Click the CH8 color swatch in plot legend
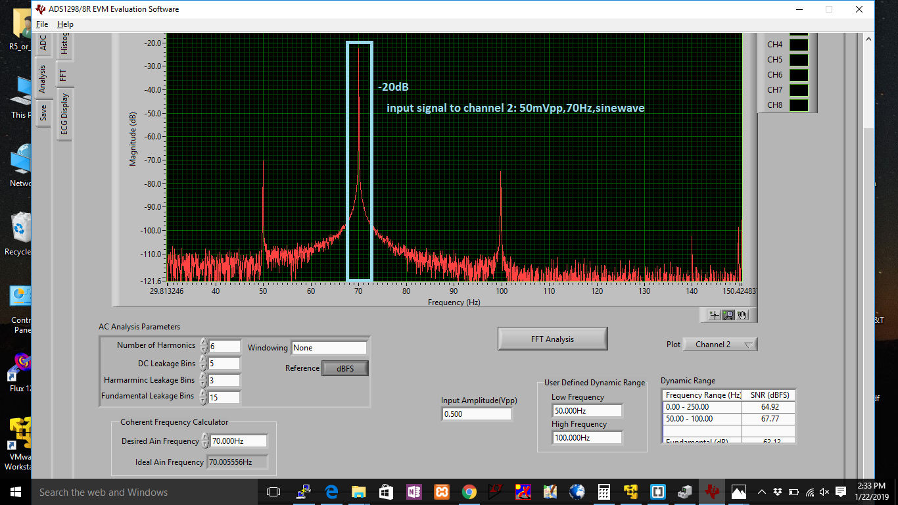The width and height of the screenshot is (898, 505). 798,105
